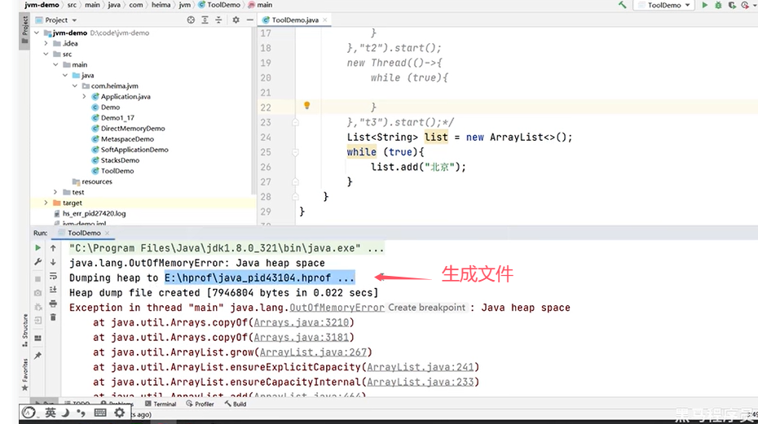Viewport: 758px width, 424px height.
Task: Close the ToolDemo.java editor tab
Action: pos(325,20)
